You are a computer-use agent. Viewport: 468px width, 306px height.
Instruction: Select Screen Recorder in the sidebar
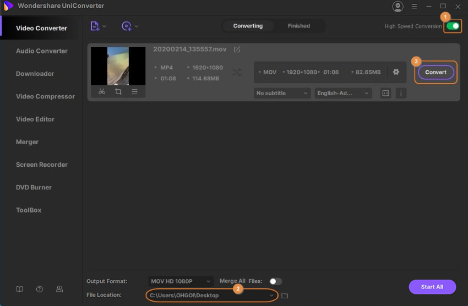42,165
